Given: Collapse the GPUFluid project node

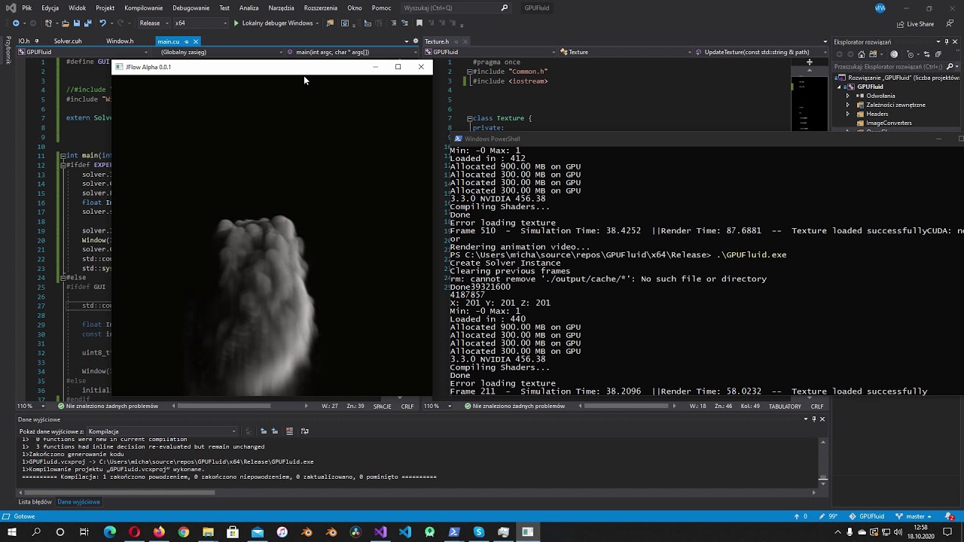Looking at the screenshot, I should pos(839,87).
